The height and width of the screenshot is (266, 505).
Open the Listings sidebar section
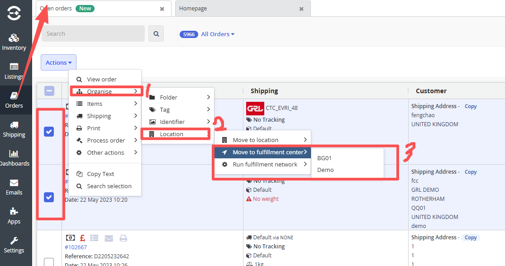pyautogui.click(x=14, y=71)
